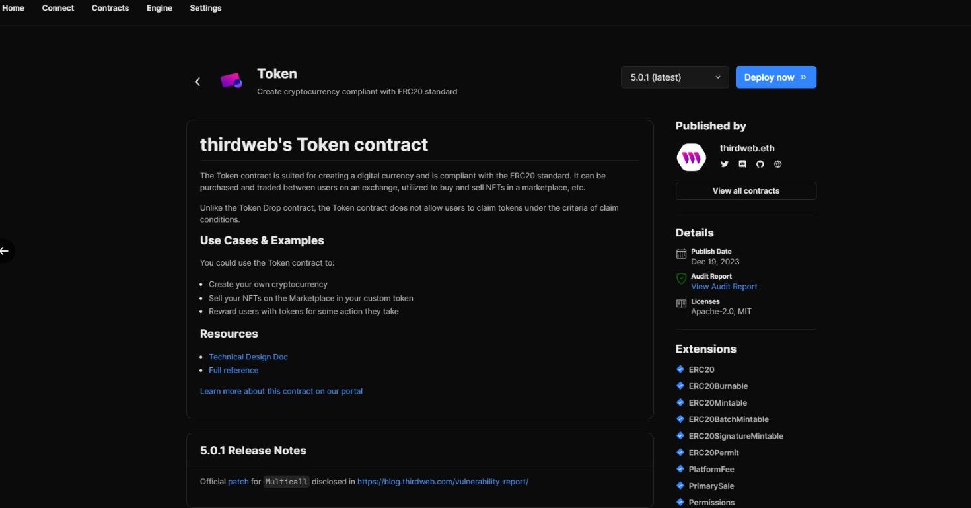This screenshot has width=971, height=508.
Task: Open thirdweb's Discord icon
Action: coord(742,164)
